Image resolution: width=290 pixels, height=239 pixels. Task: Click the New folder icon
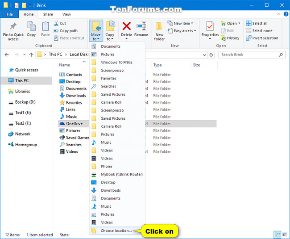[159, 26]
